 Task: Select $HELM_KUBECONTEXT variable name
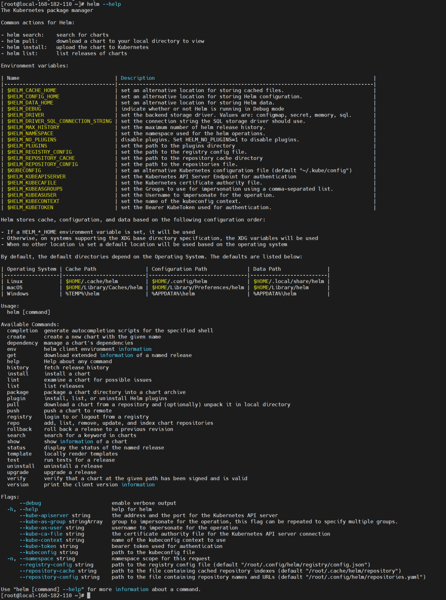(33, 201)
